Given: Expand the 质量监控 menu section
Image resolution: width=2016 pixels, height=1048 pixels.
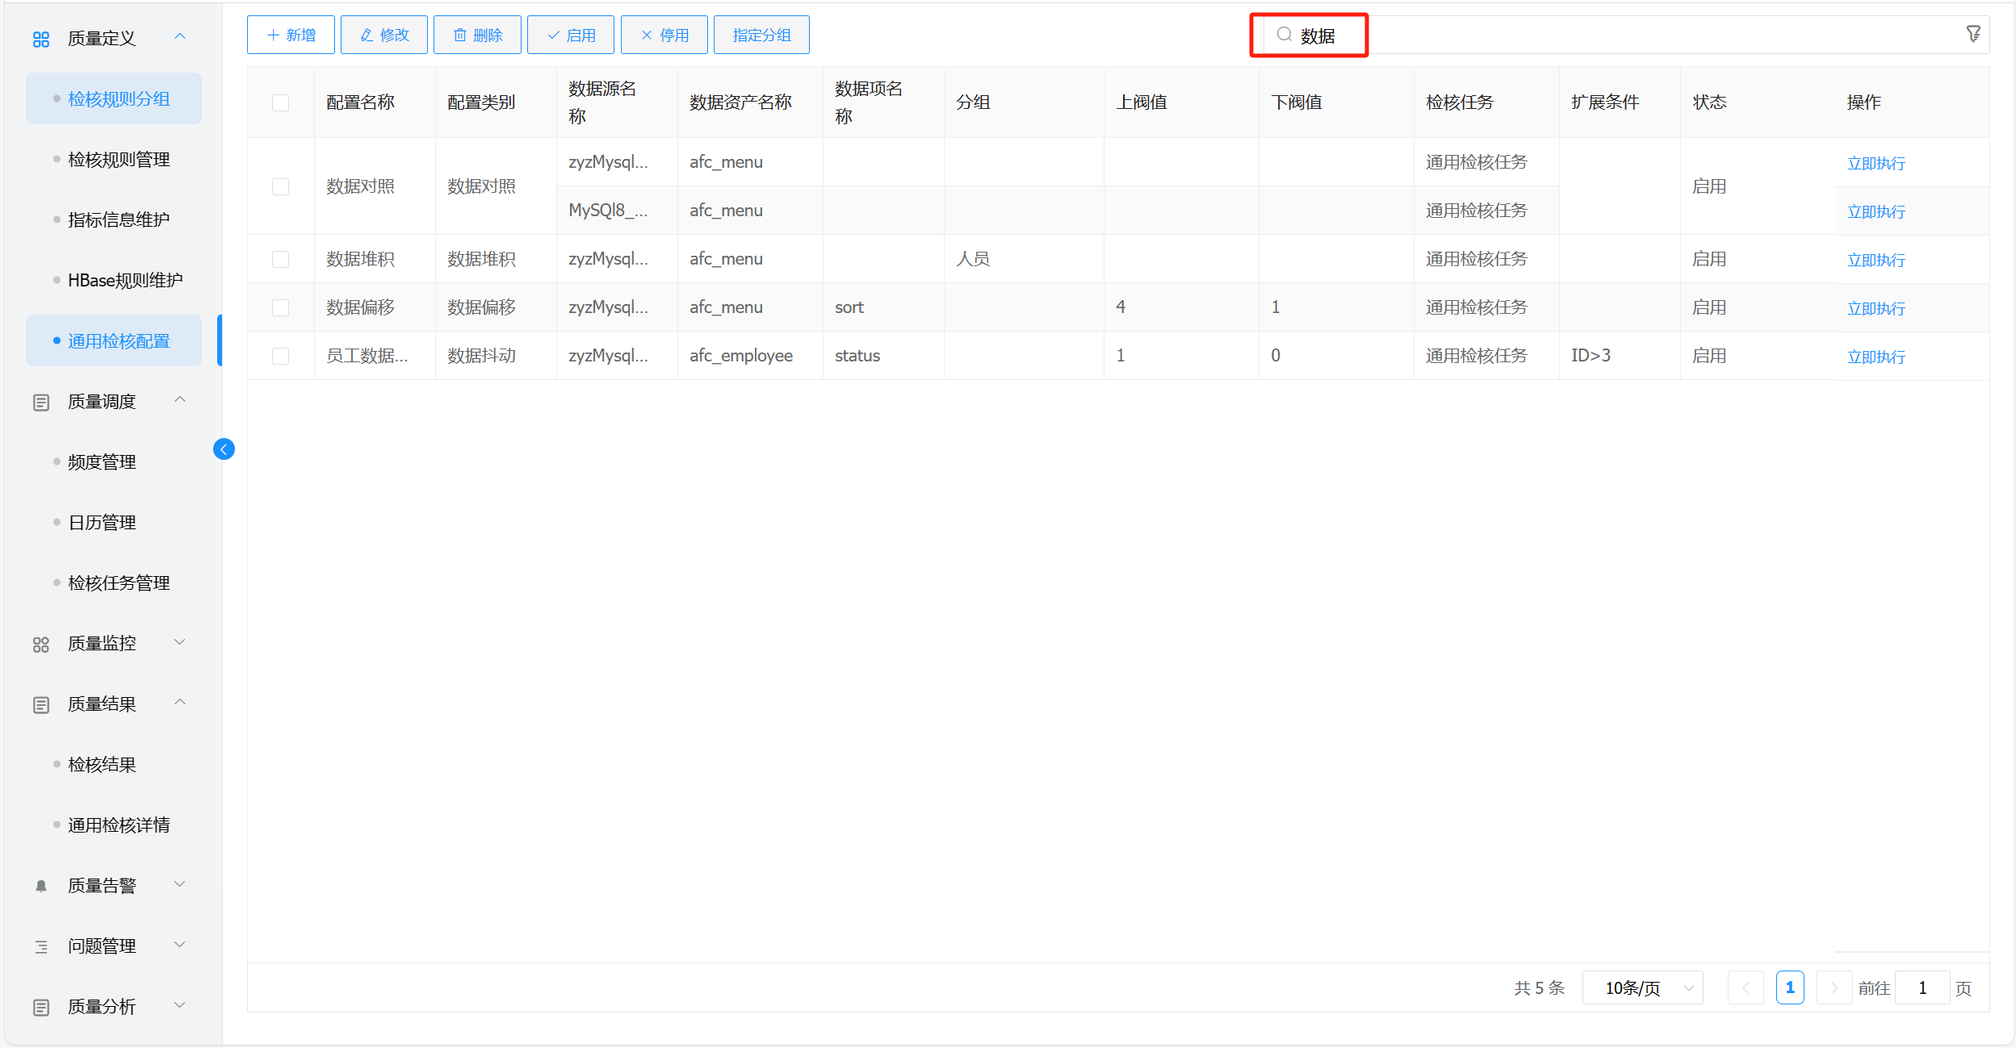Looking at the screenshot, I should pos(180,642).
